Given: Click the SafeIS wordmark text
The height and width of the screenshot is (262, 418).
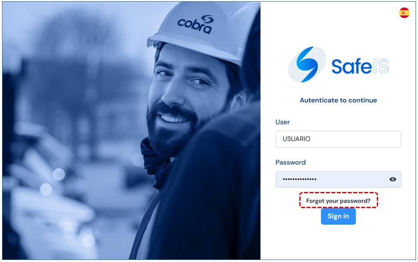Looking at the screenshot, I should click(x=360, y=66).
